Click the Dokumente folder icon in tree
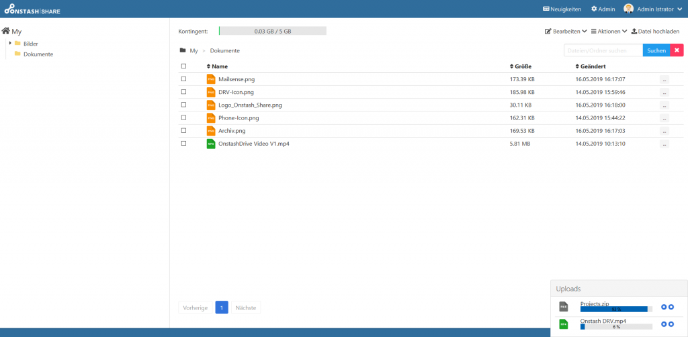Viewport: 688px width, 337px height. click(17, 54)
